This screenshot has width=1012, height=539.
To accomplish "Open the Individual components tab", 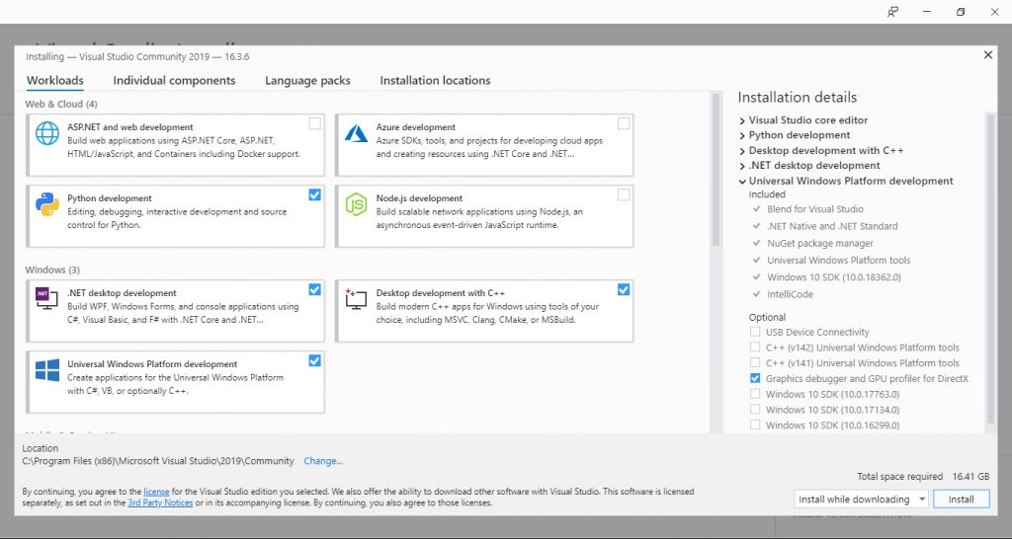I will pyautogui.click(x=174, y=81).
